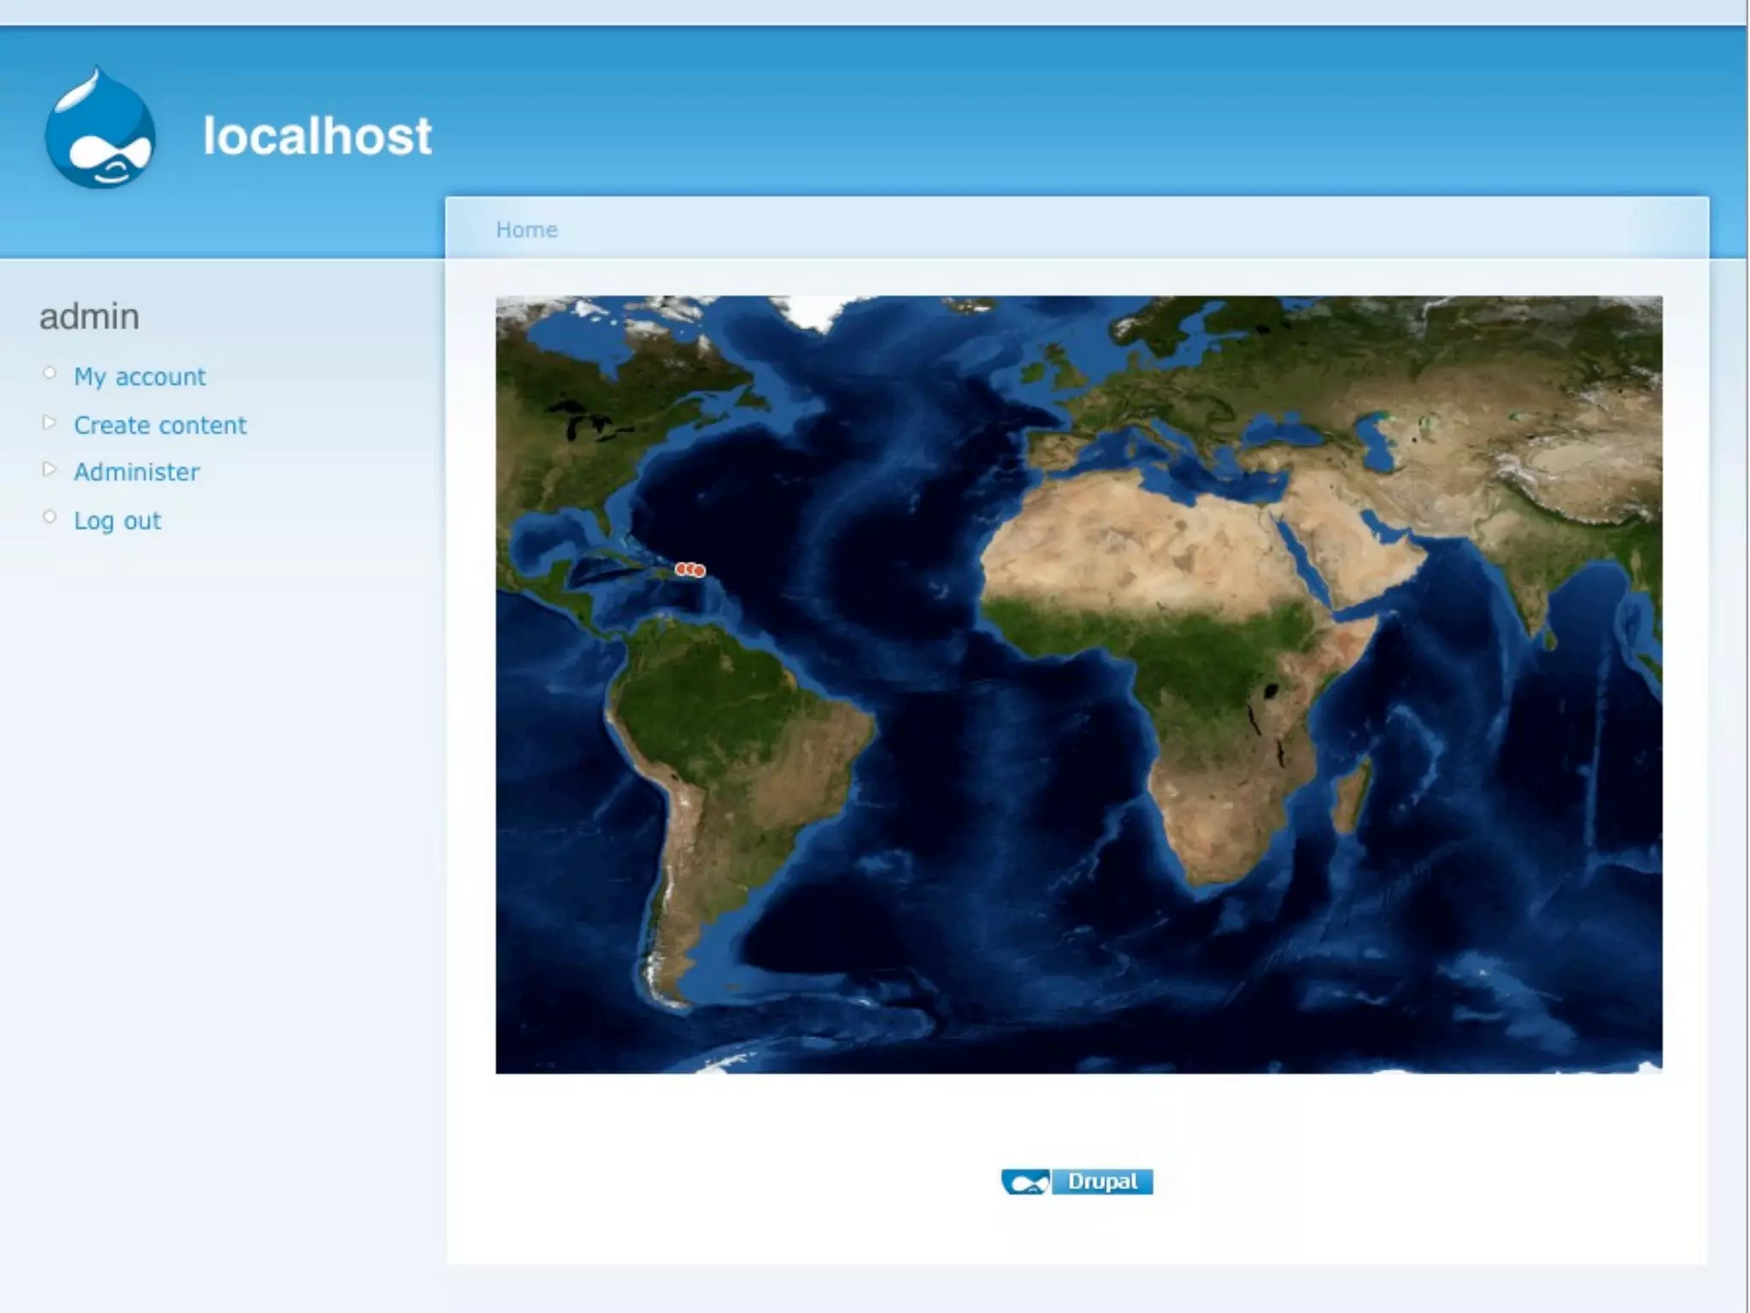The height and width of the screenshot is (1313, 1750).
Task: Click the Drupal face icon in footer badge
Action: coord(1025,1182)
